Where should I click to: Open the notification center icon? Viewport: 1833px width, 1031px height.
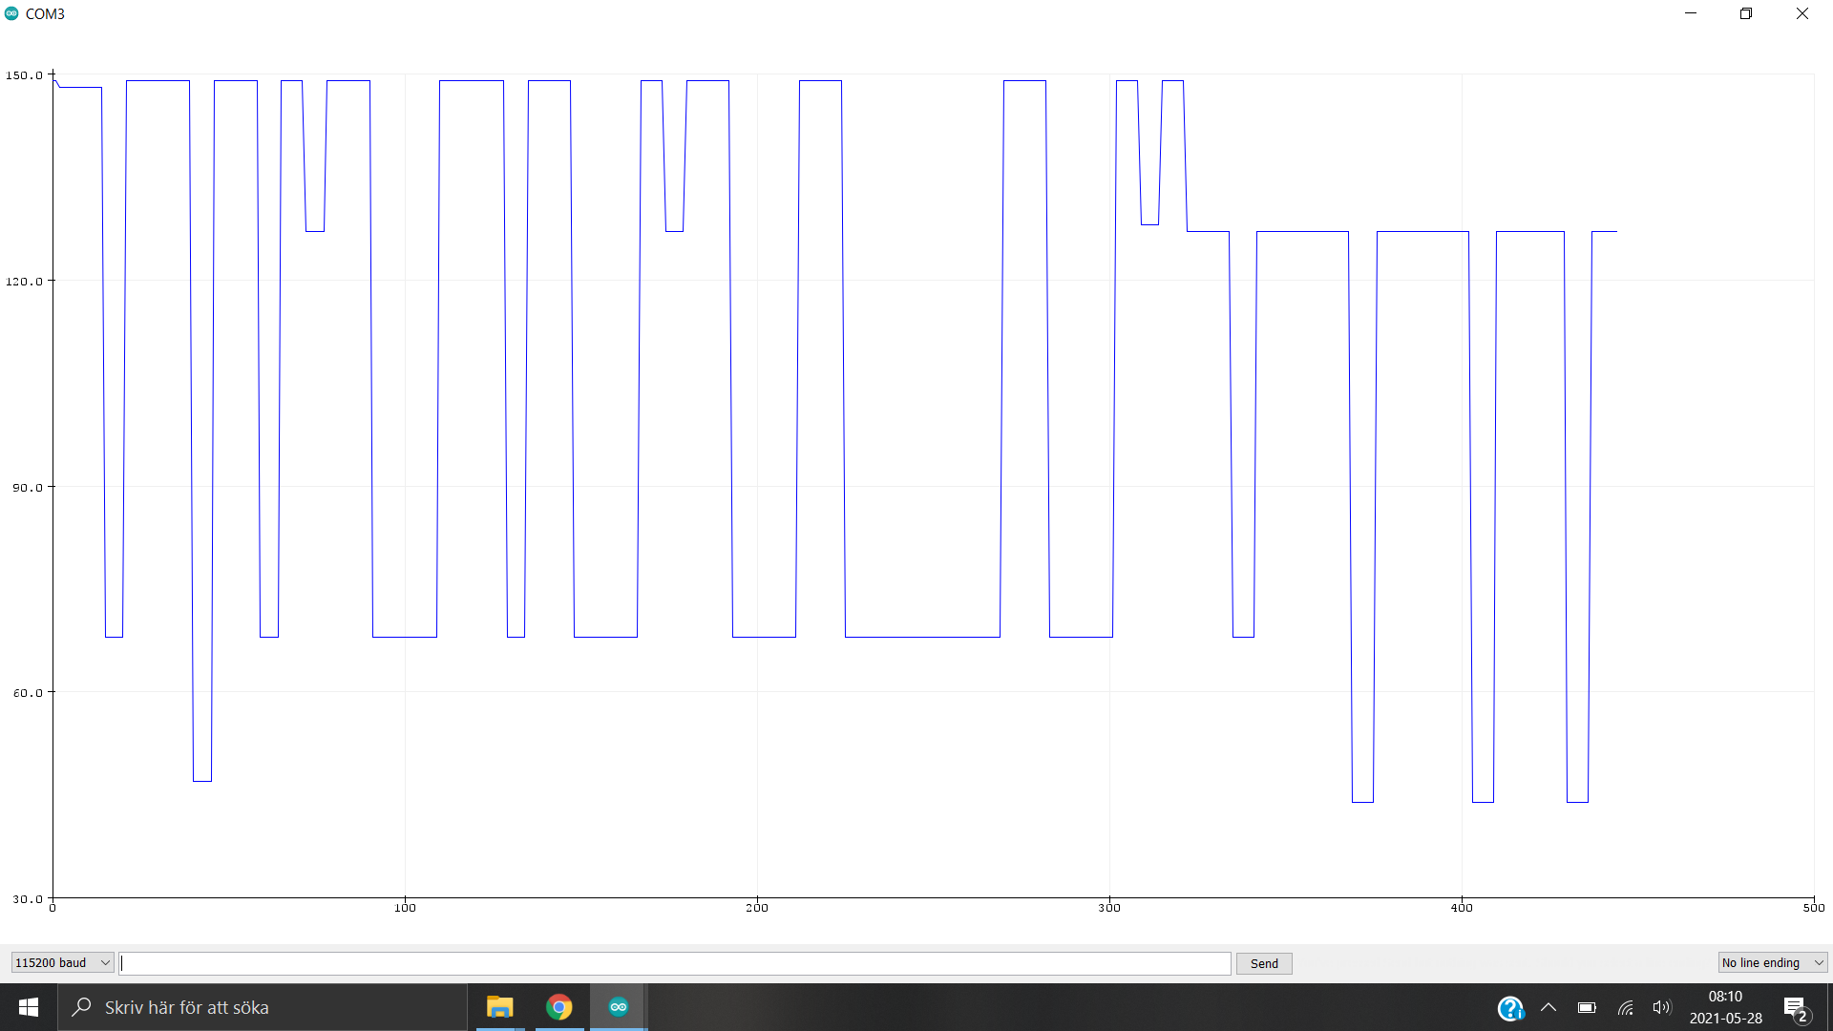(1795, 1008)
